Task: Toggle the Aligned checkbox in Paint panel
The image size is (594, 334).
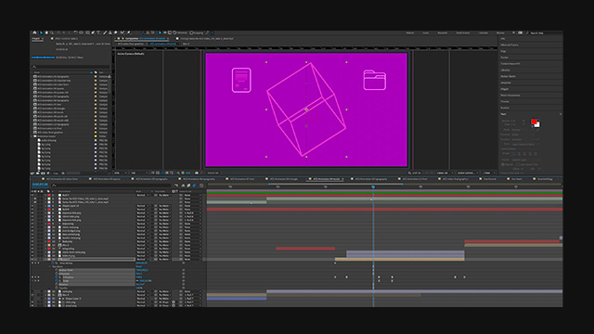Action: 503,165
